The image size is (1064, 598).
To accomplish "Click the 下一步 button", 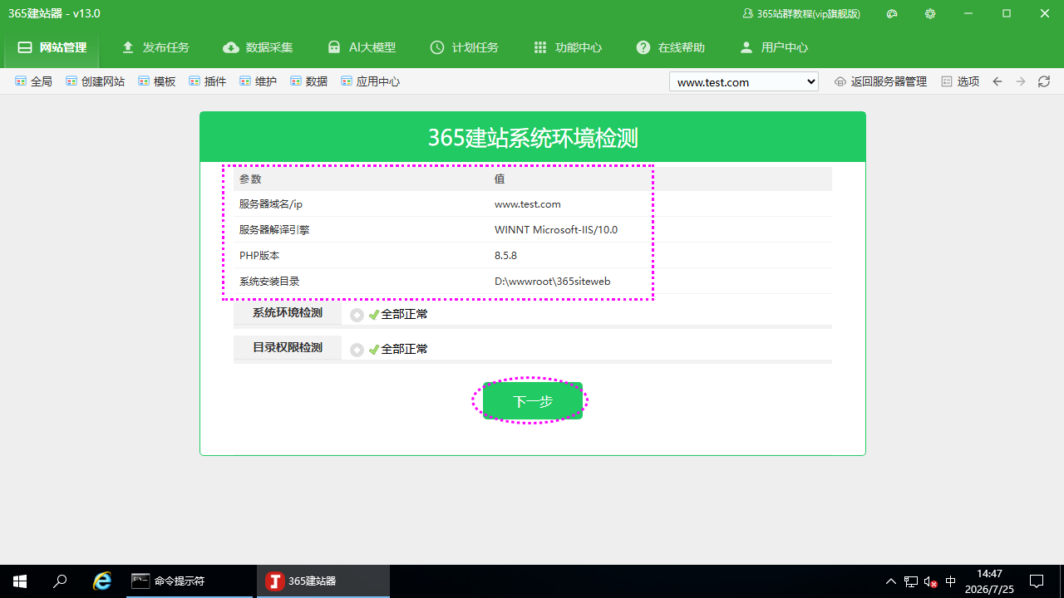I will point(533,401).
